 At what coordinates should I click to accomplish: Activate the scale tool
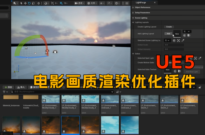(33, 3)
